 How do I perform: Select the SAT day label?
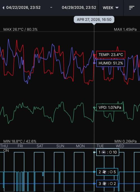(x=40, y=146)
